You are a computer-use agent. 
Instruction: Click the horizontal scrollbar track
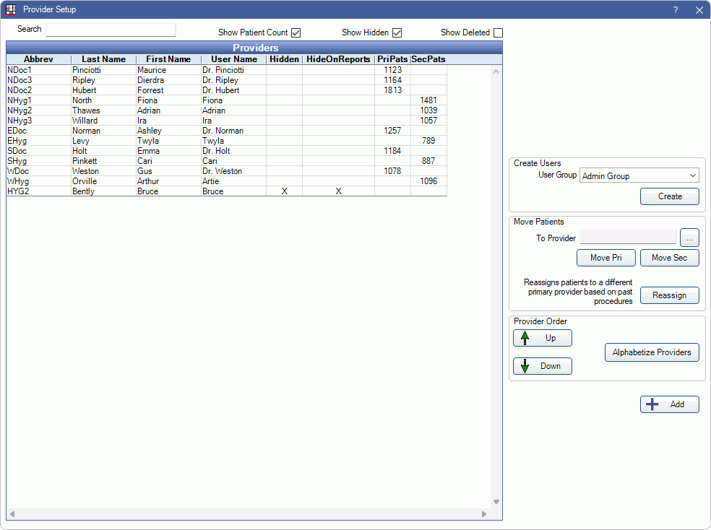click(247, 514)
